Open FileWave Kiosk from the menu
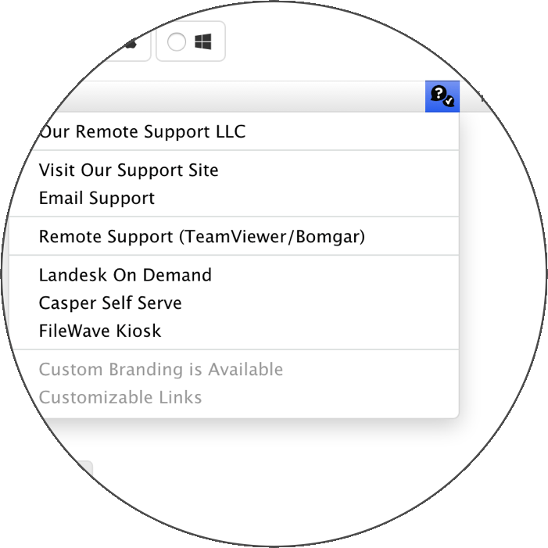This screenshot has height=548, width=548. tap(100, 331)
